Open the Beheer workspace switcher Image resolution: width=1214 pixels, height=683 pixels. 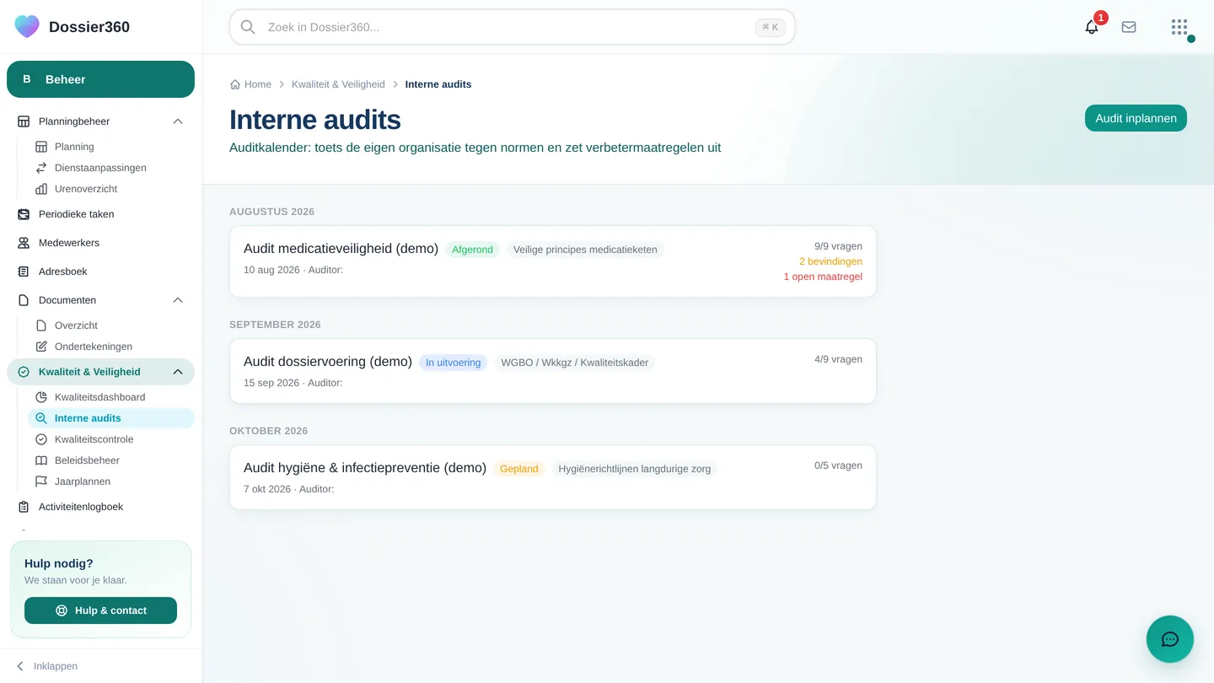click(100, 79)
